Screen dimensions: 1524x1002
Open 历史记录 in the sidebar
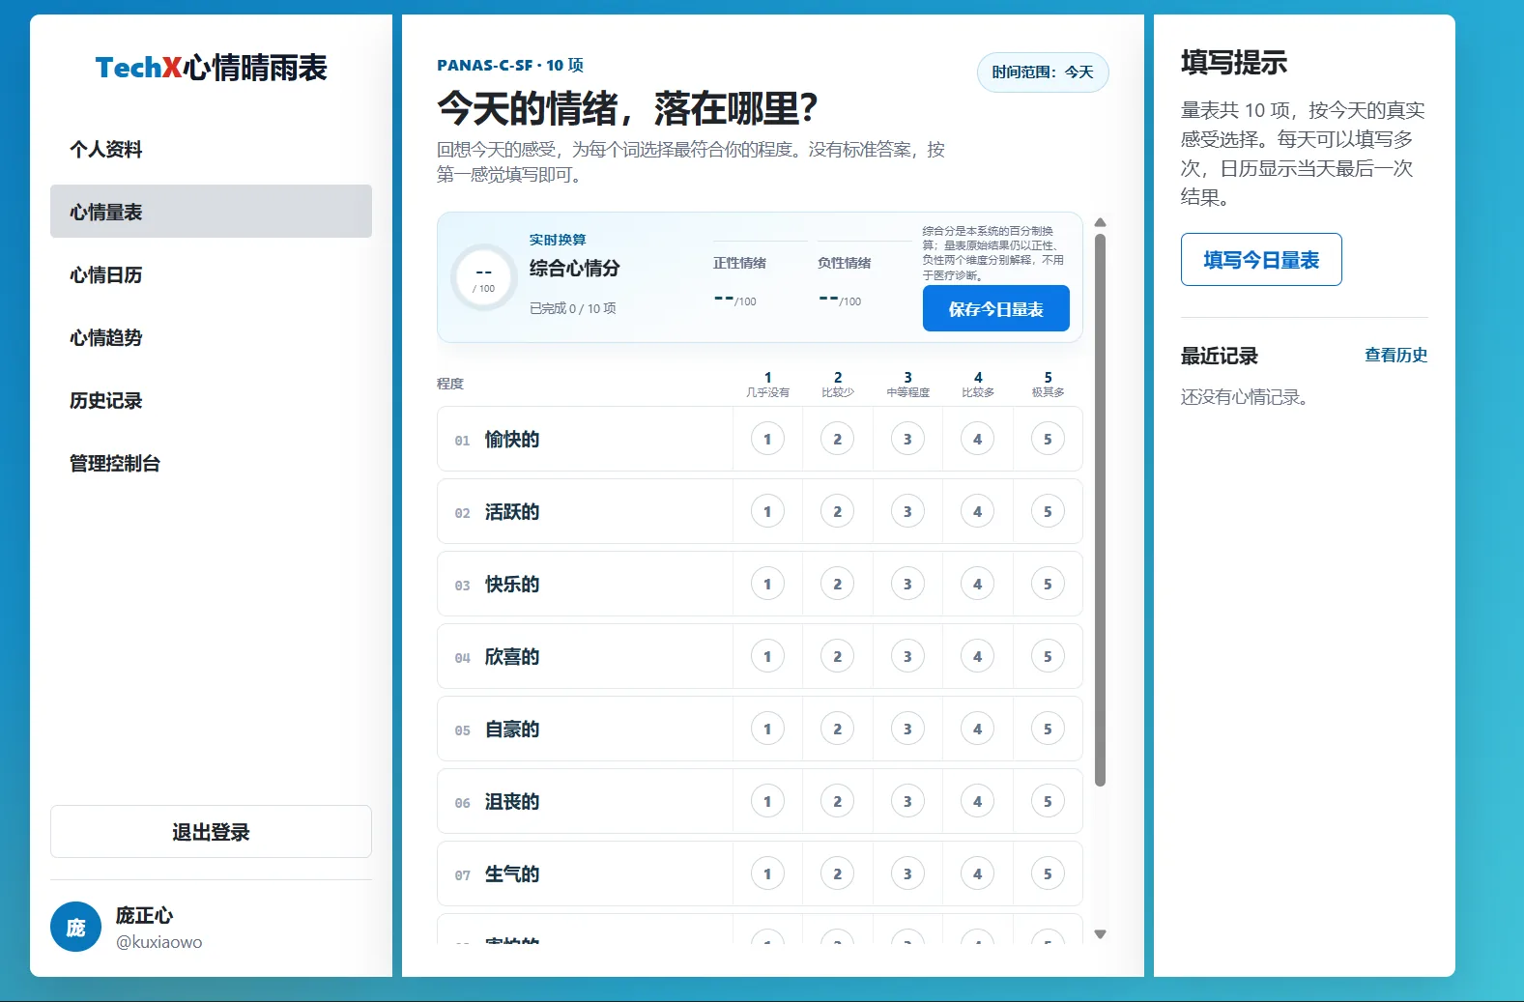coord(211,400)
